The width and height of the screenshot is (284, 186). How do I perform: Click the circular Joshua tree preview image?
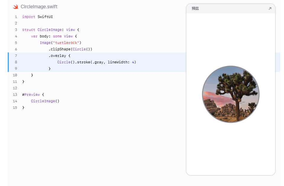tap(231, 94)
